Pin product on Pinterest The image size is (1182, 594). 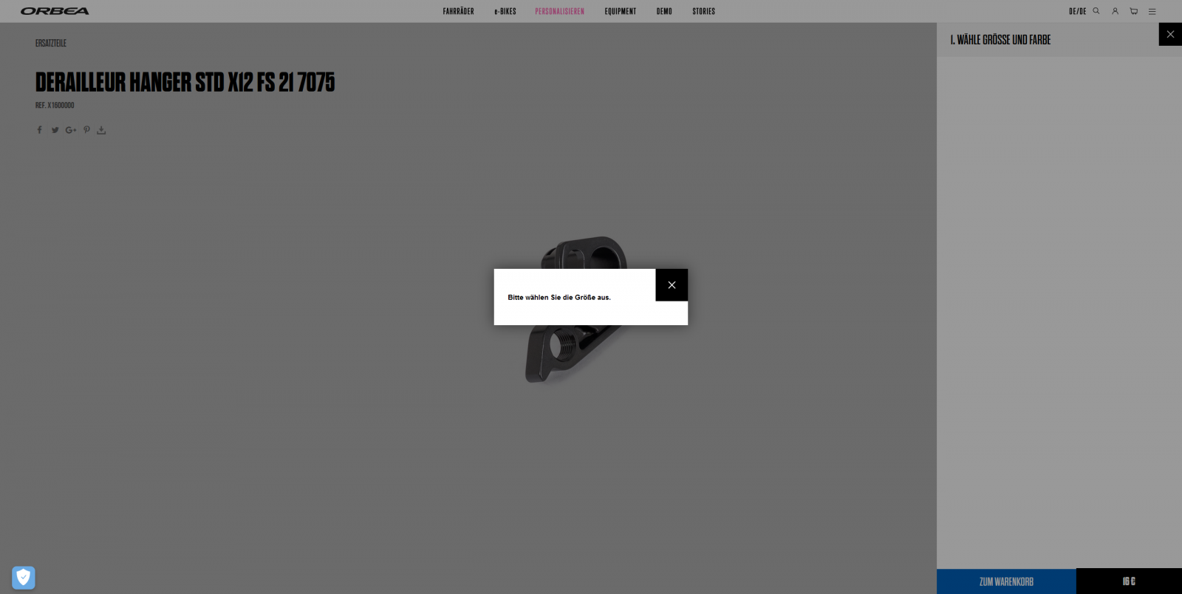(86, 130)
